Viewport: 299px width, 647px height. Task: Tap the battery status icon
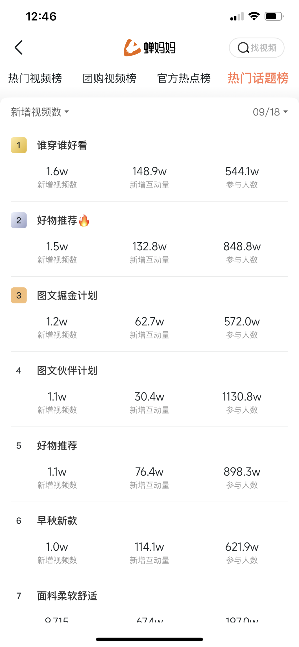click(274, 16)
